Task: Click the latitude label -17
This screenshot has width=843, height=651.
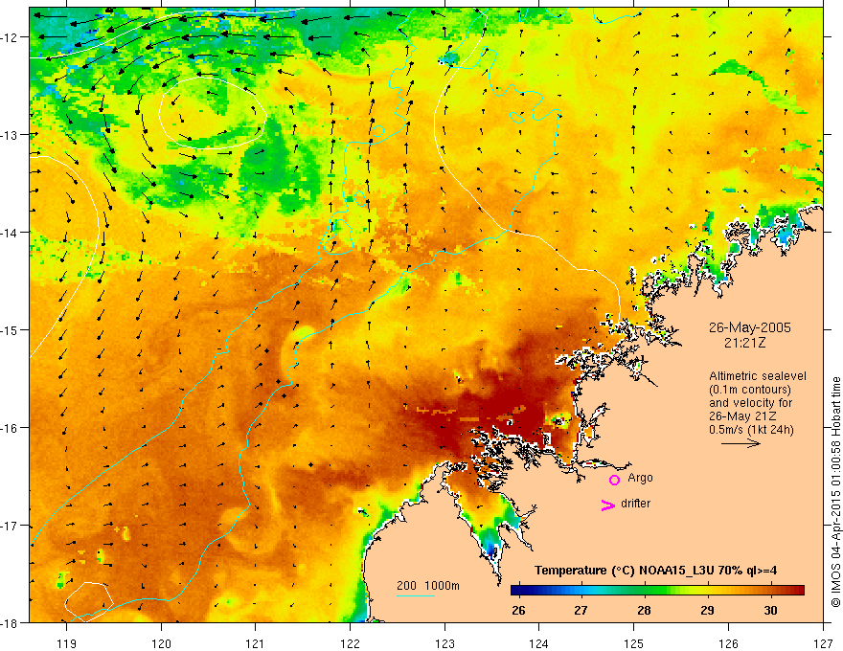Action: (x=11, y=526)
